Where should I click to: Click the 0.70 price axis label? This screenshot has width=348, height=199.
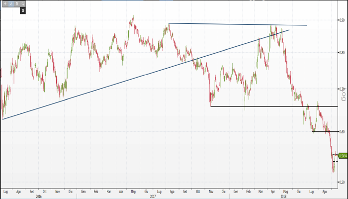click(x=343, y=89)
